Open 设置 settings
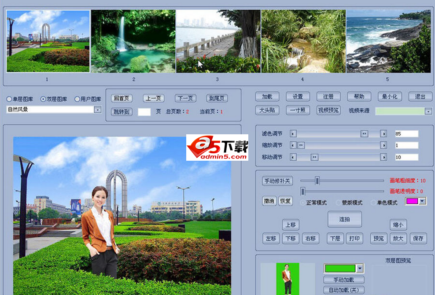The image size is (435, 295). (298, 96)
